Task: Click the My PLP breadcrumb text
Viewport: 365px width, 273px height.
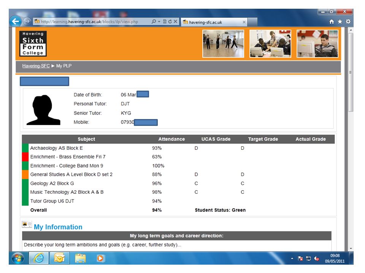Action: [64, 66]
